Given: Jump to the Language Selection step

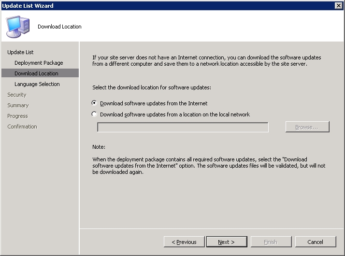Looking at the screenshot, I should point(37,84).
